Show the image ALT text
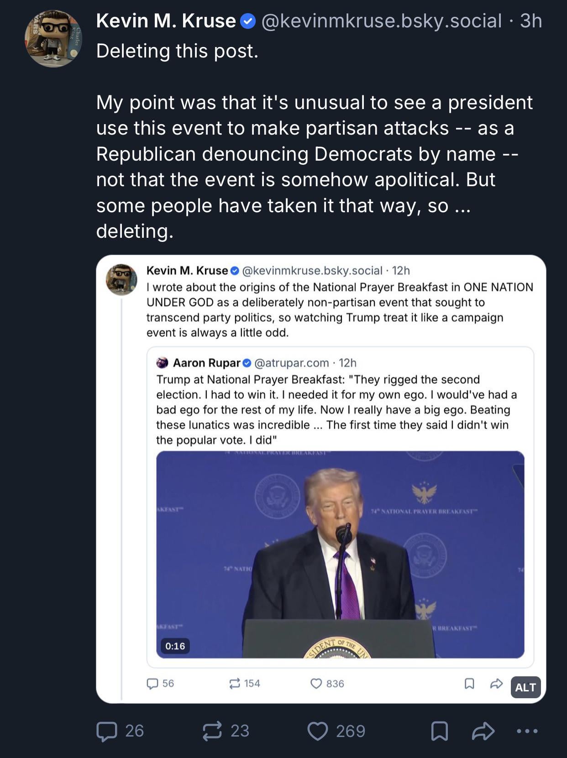This screenshot has height=758, width=567. click(525, 687)
